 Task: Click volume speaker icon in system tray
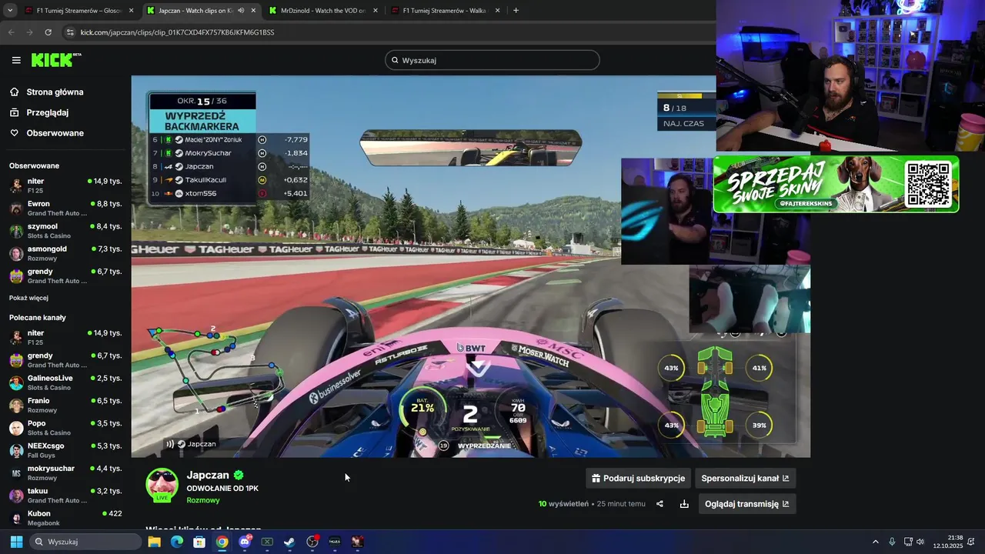pos(921,542)
